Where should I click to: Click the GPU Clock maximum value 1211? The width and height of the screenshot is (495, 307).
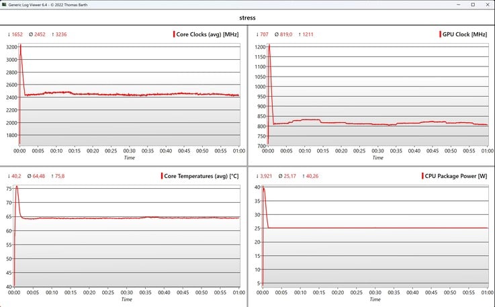[308, 34]
